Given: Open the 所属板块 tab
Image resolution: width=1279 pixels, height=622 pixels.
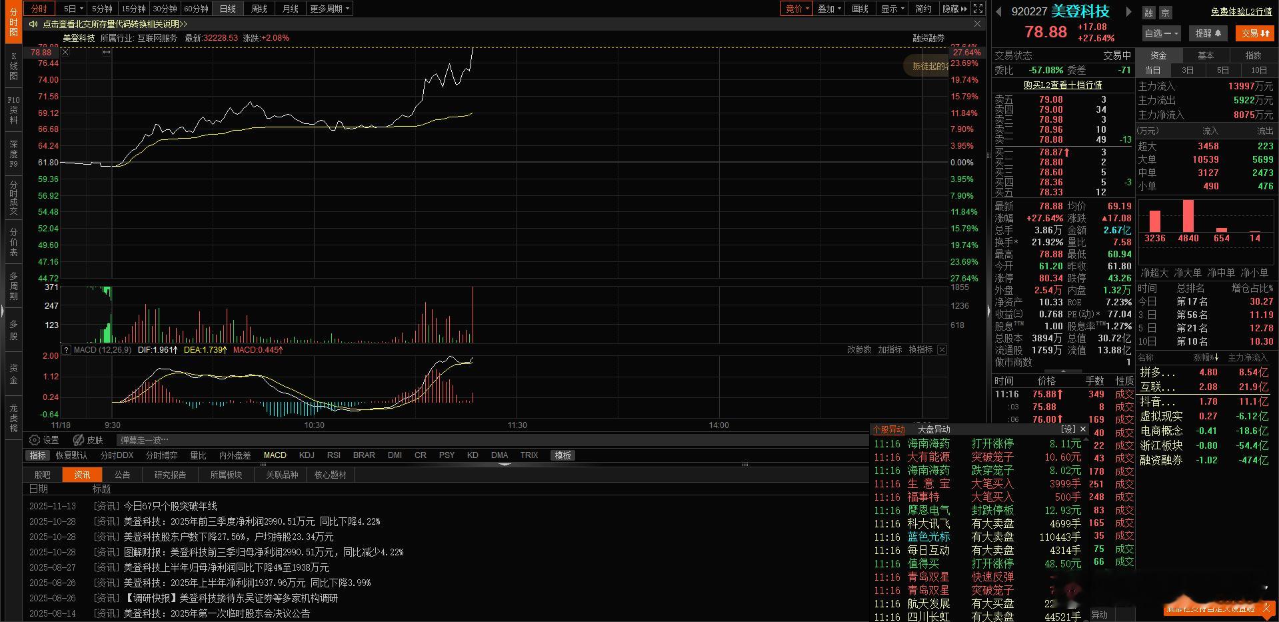Looking at the screenshot, I should click(226, 475).
